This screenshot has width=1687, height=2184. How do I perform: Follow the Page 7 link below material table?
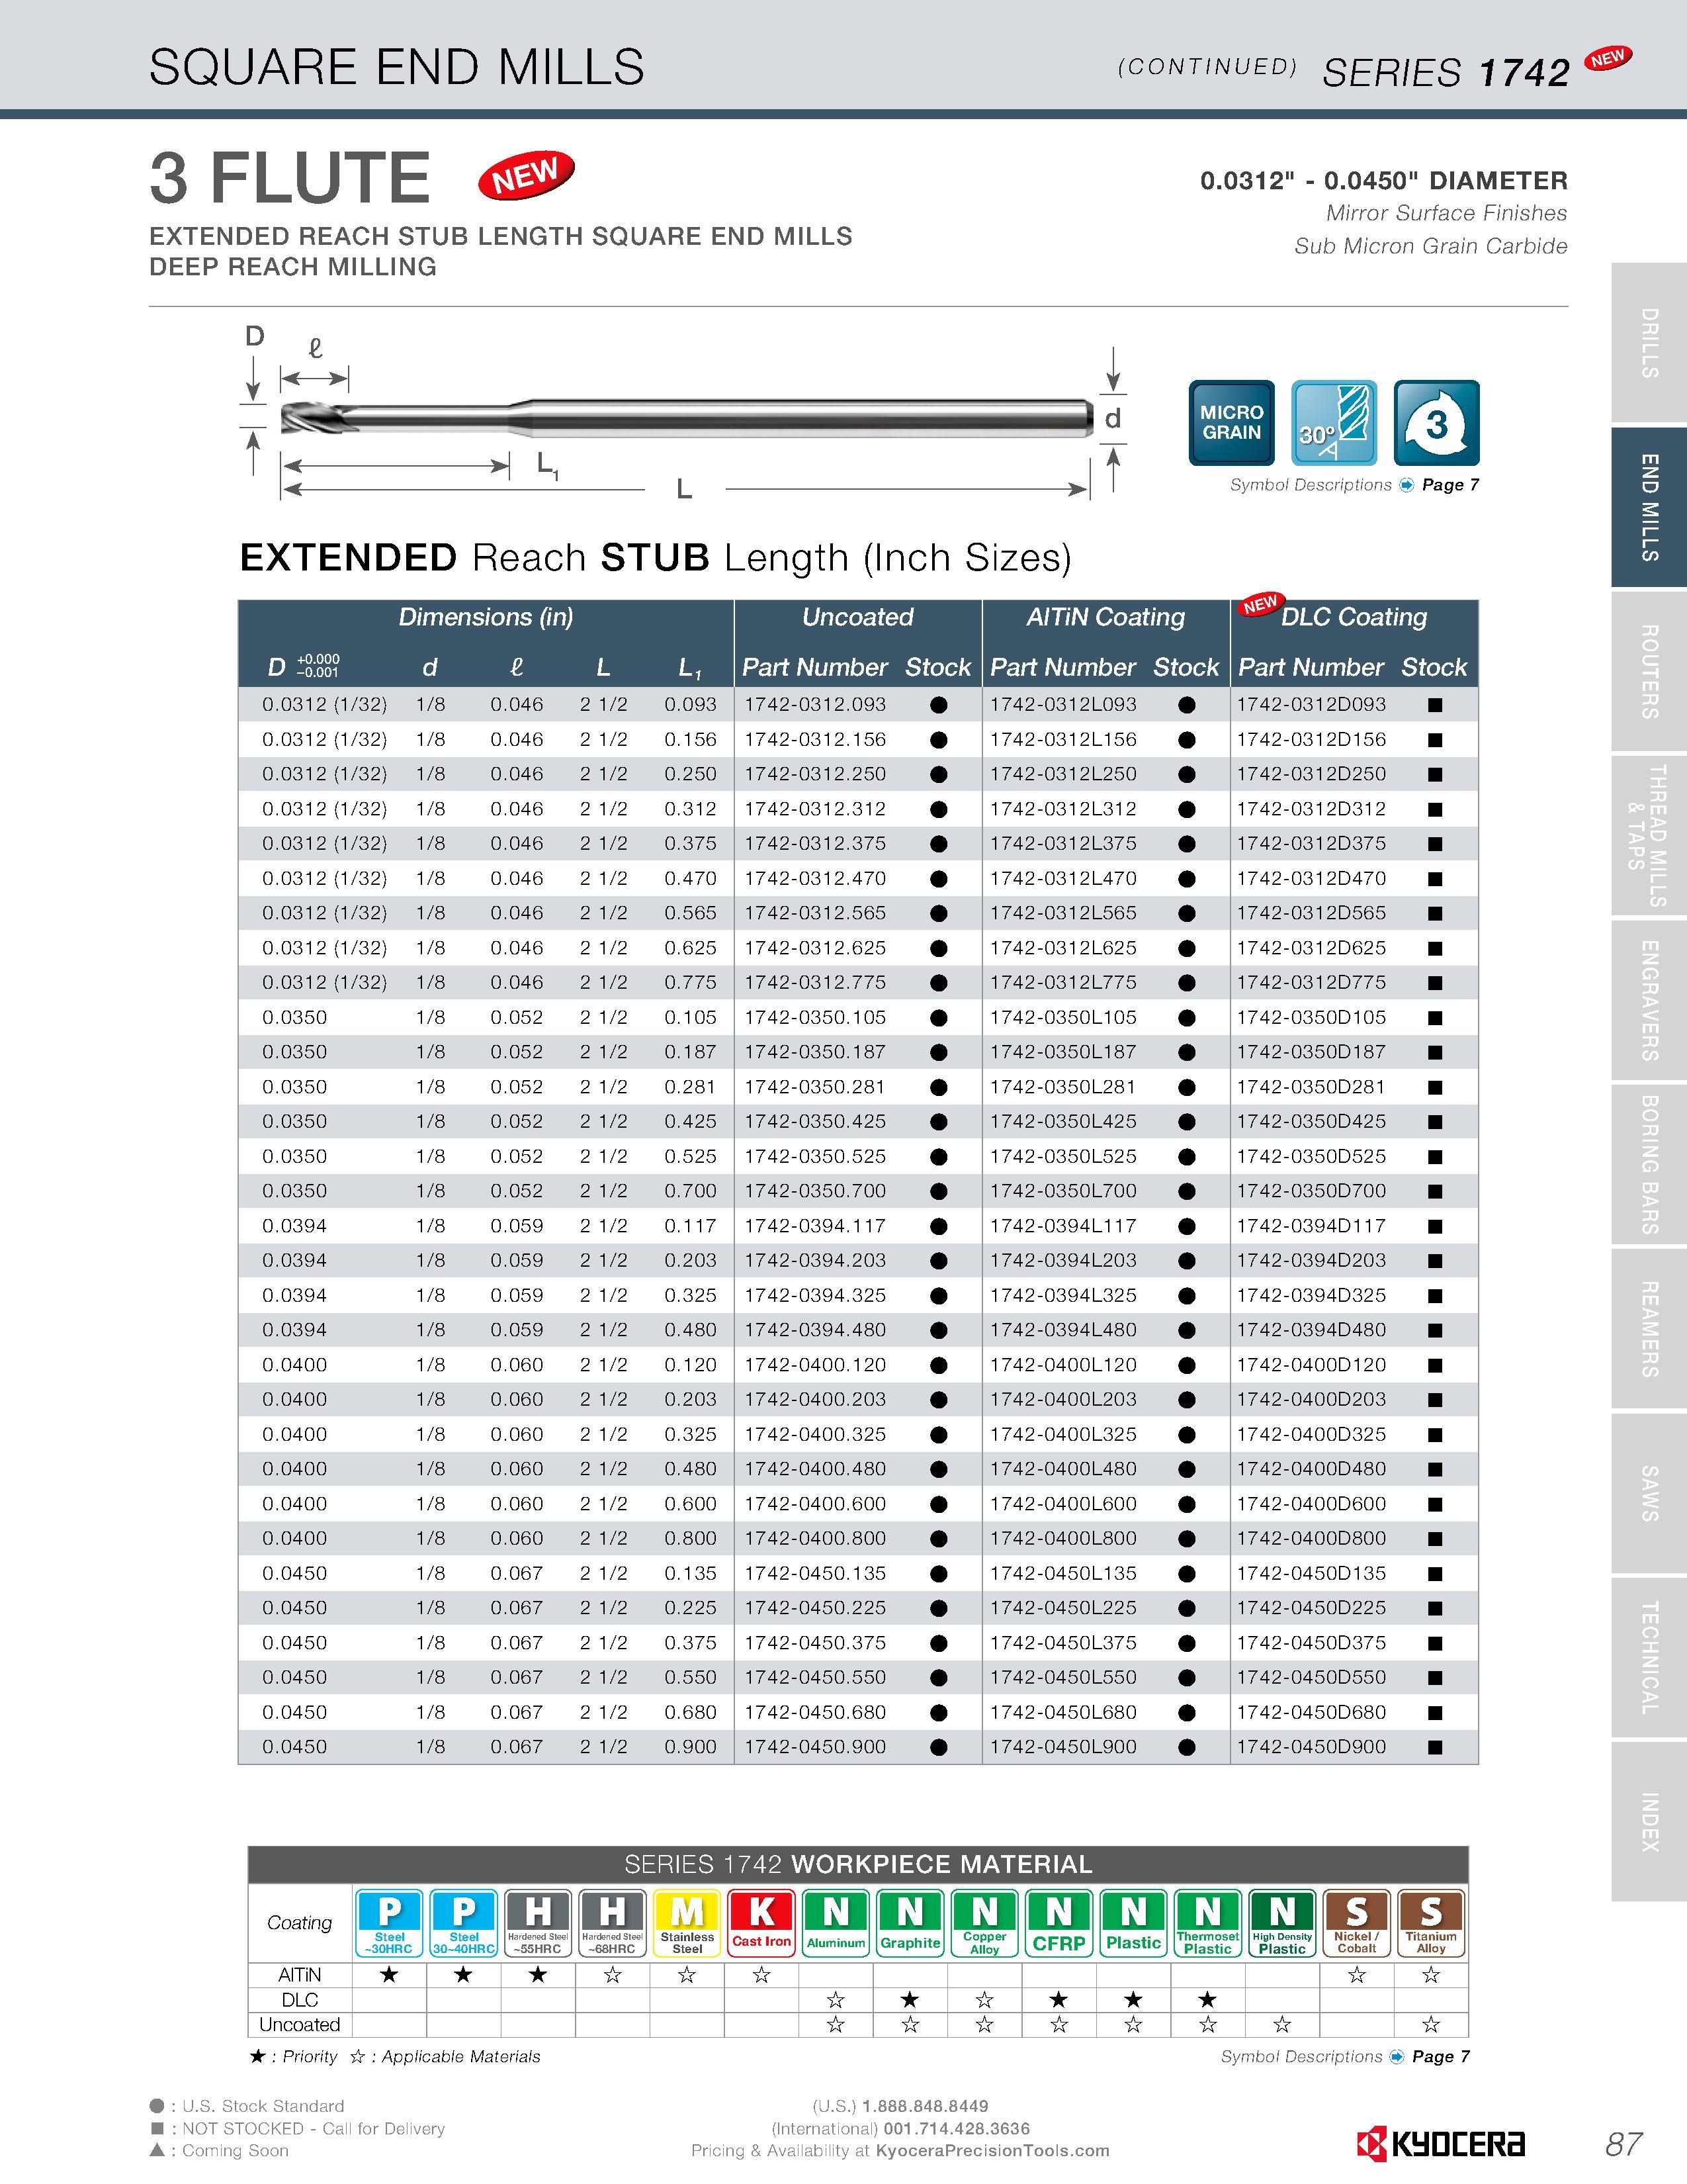1441,2057
